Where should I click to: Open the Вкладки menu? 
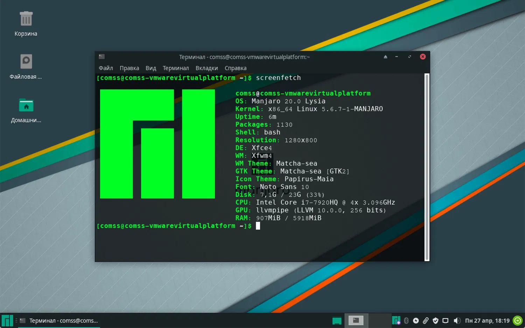coord(206,68)
